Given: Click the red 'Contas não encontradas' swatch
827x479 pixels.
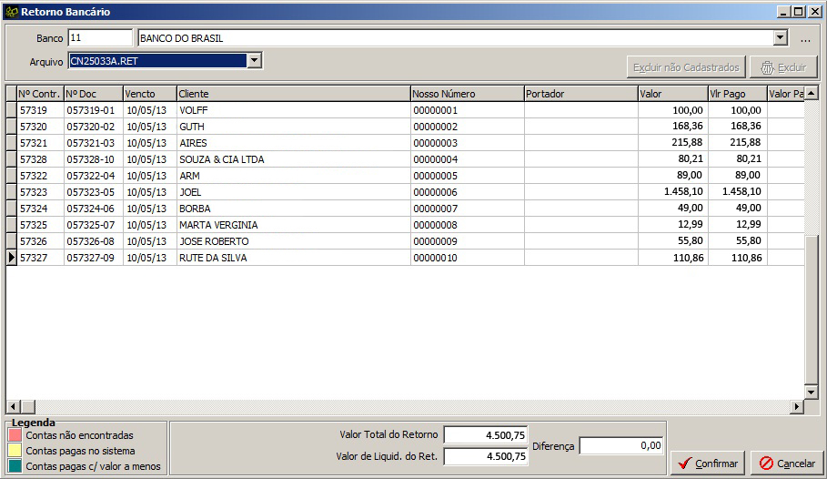Looking at the screenshot, I should pos(15,435).
